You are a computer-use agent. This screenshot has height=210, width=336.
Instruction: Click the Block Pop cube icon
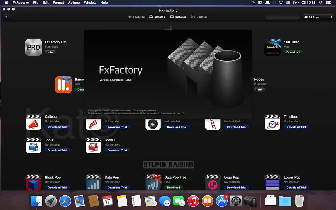click(x=34, y=183)
